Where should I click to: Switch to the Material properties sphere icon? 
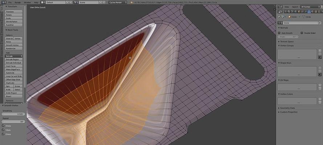(312, 12)
